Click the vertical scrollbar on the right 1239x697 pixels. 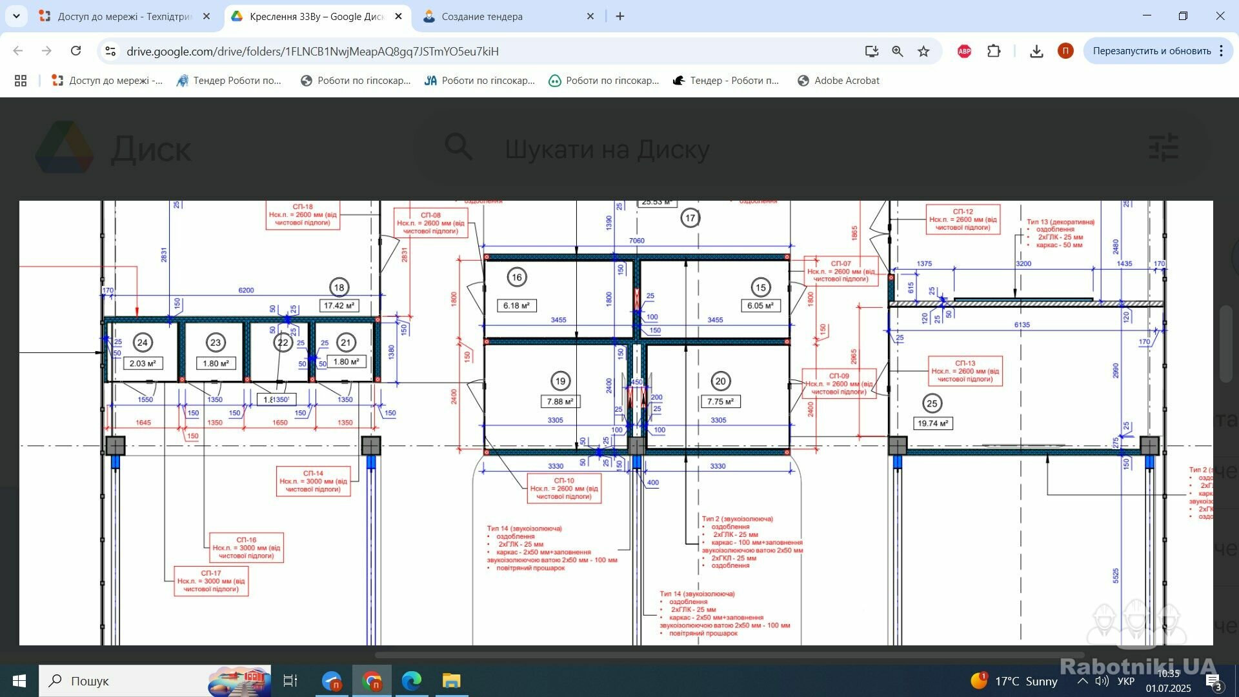click(1227, 343)
